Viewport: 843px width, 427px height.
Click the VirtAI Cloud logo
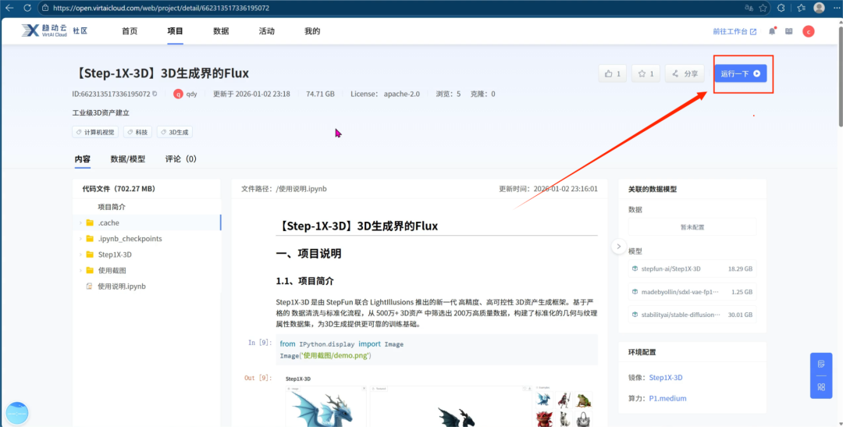pyautogui.click(x=44, y=30)
